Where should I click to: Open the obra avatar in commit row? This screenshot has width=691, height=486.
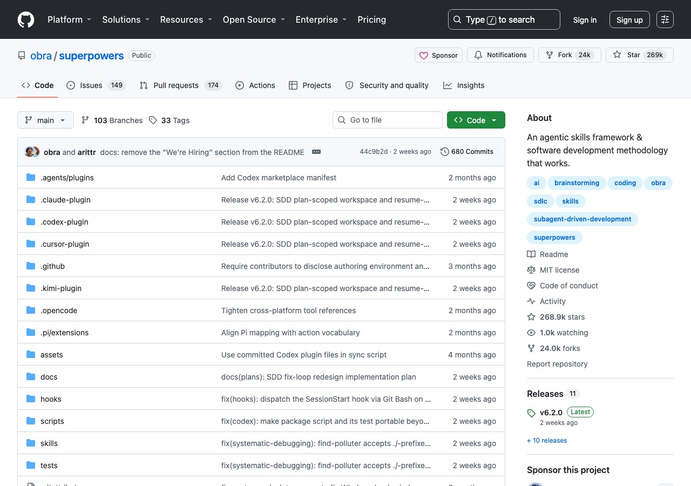tap(30, 152)
